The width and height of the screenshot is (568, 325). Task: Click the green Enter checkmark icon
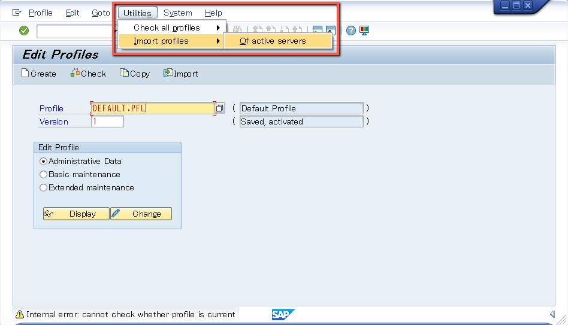24,31
